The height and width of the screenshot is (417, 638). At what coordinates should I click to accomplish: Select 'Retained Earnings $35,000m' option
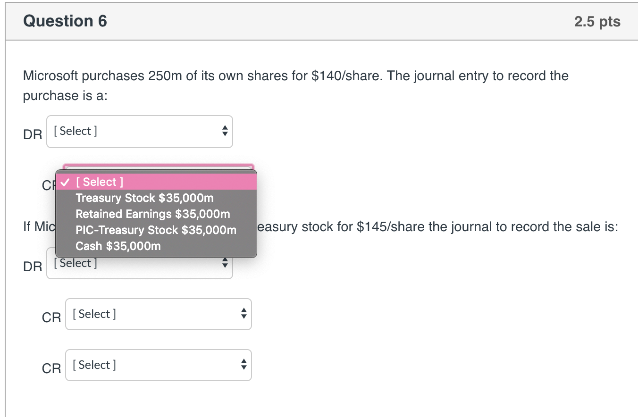coord(152,214)
